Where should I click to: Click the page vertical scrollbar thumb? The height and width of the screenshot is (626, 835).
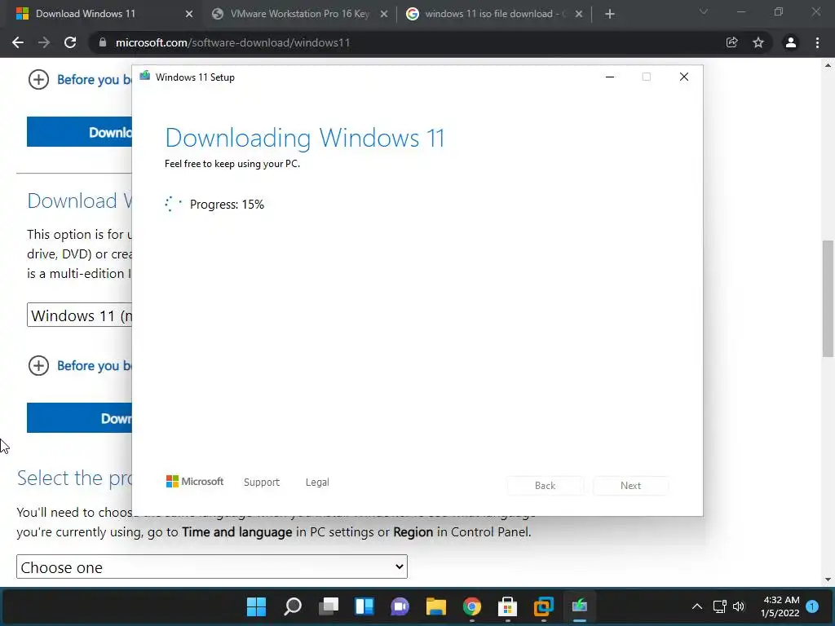click(828, 298)
